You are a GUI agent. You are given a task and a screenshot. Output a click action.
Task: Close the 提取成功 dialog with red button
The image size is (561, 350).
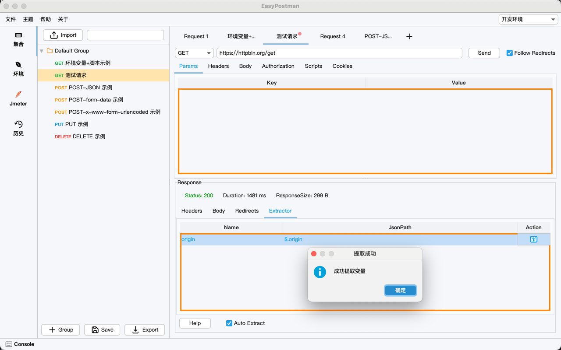pos(314,254)
